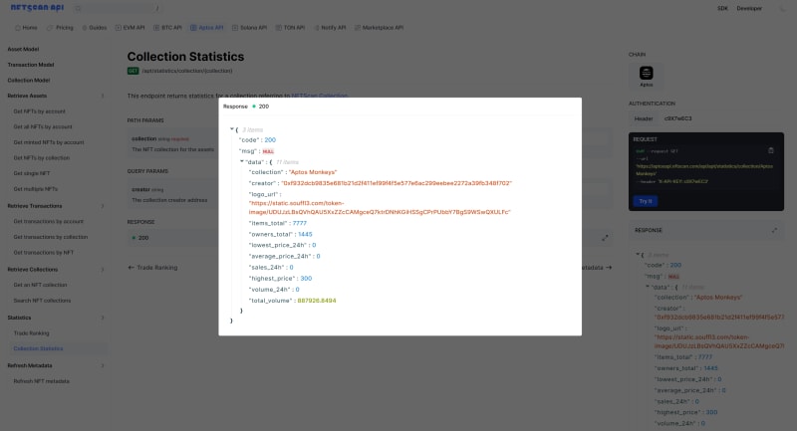Viewport: 797px width, 431px height.
Task: Open the Home tab
Action: 26,28
